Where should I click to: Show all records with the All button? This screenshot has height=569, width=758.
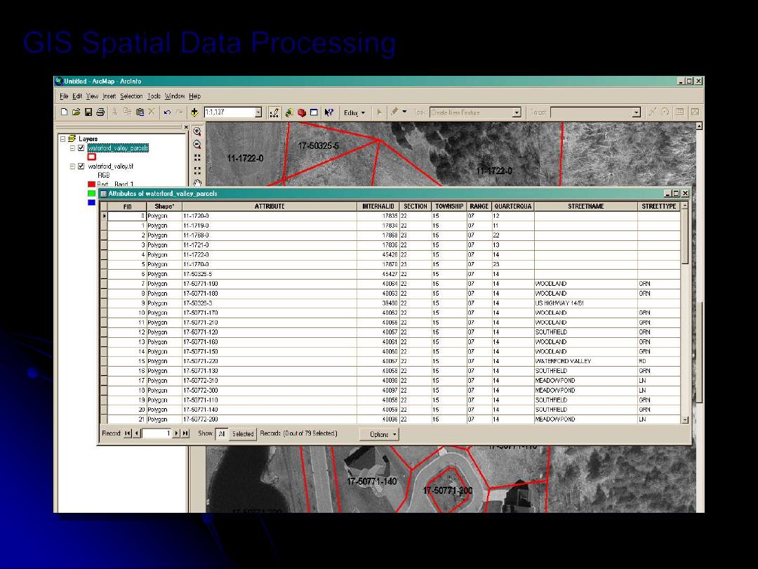(x=222, y=434)
